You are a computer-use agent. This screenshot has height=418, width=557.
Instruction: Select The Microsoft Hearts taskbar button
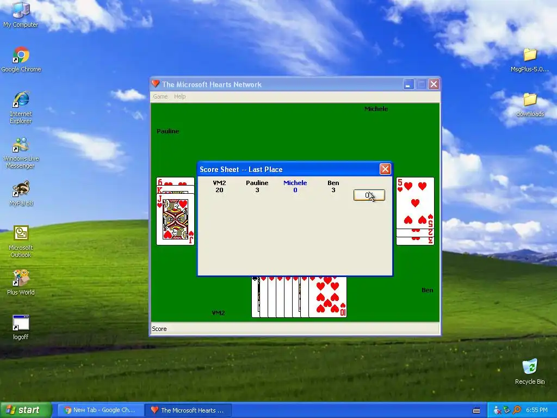(188, 410)
